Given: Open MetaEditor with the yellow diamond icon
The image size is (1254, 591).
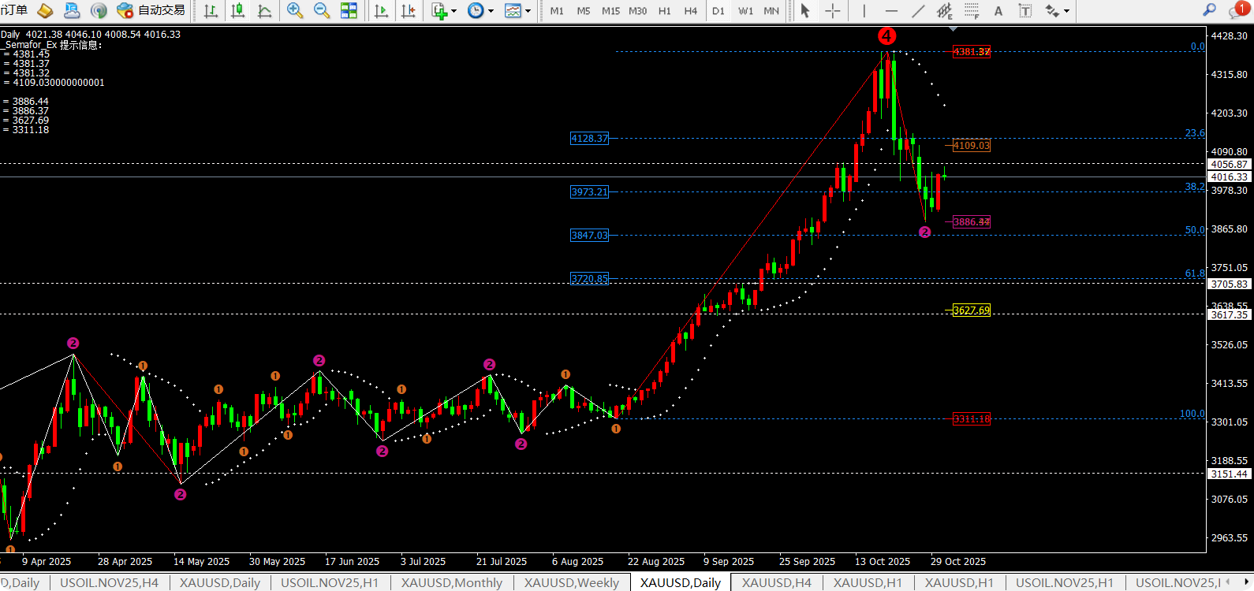Looking at the screenshot, I should (45, 10).
